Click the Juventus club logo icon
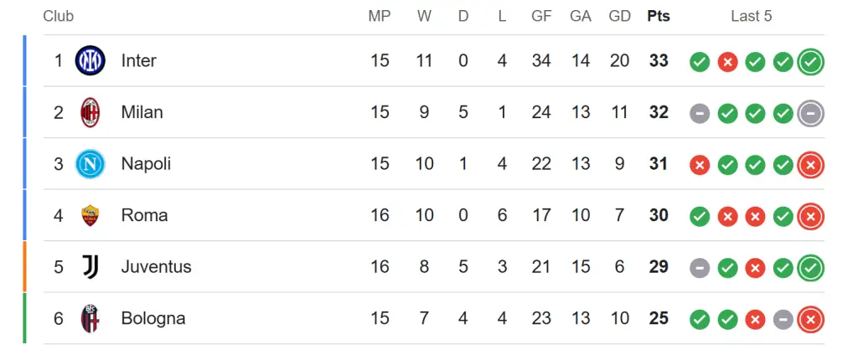 pyautogui.click(x=90, y=267)
